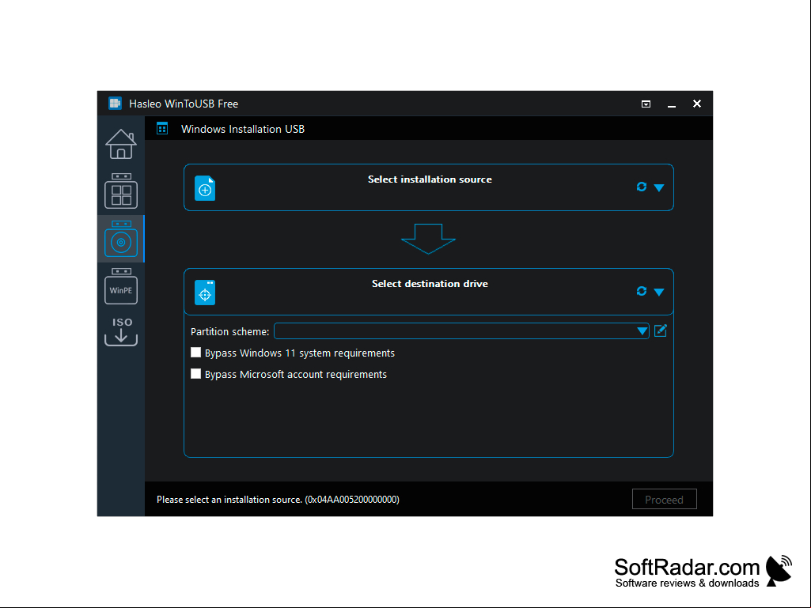The image size is (811, 608).
Task: Open the title bar options menu icon
Action: tap(646, 104)
